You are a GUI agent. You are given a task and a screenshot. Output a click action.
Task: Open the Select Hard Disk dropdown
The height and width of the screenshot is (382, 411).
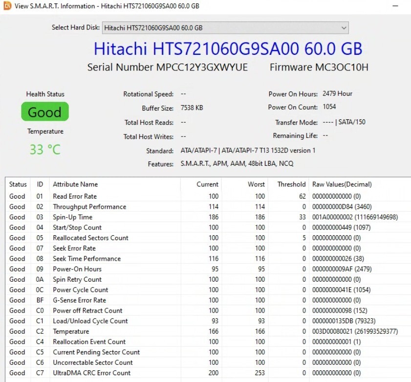click(225, 28)
